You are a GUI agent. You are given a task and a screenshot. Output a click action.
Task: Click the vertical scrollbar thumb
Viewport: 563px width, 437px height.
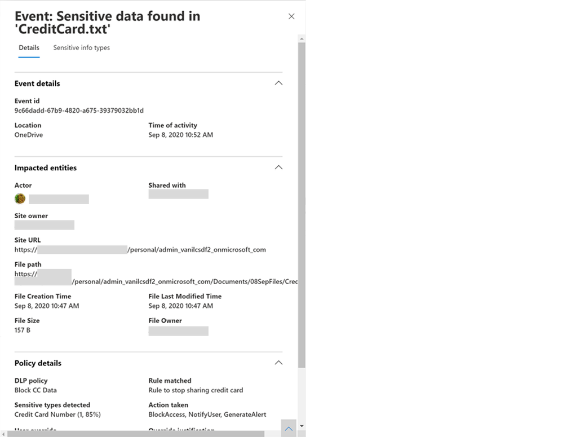pos(302,203)
